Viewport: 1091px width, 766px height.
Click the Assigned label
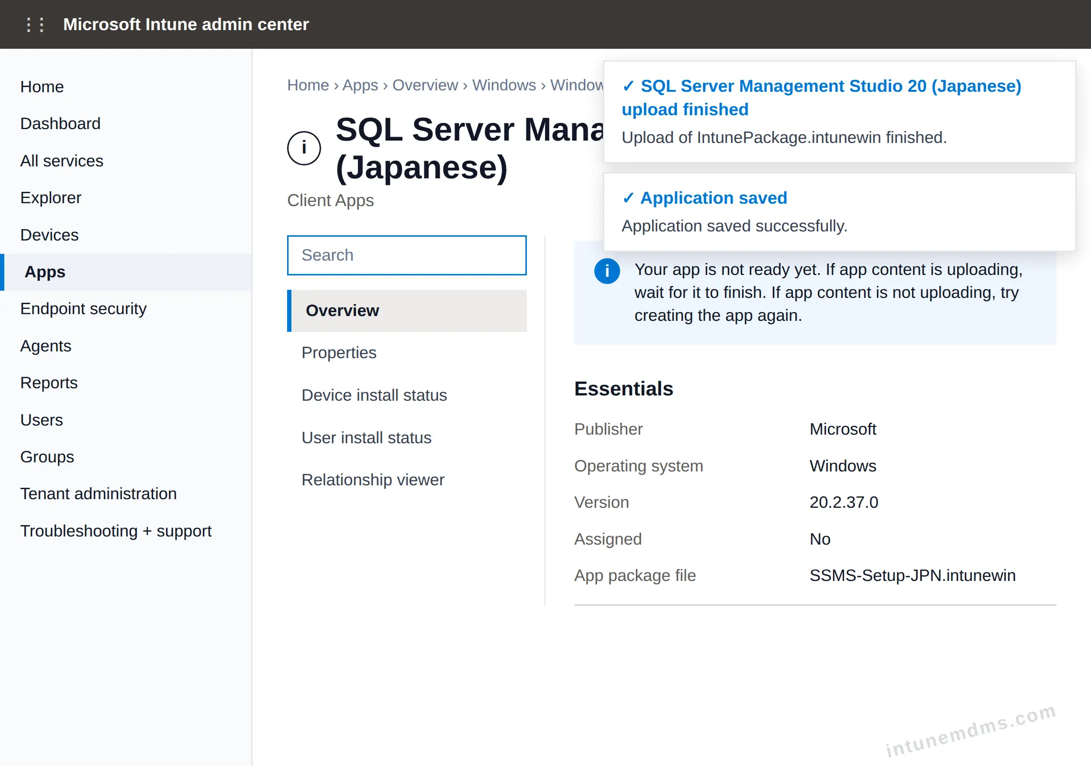[x=608, y=539]
